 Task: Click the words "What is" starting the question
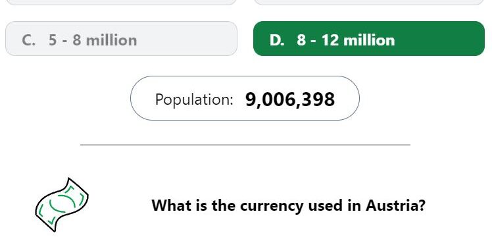click(180, 206)
